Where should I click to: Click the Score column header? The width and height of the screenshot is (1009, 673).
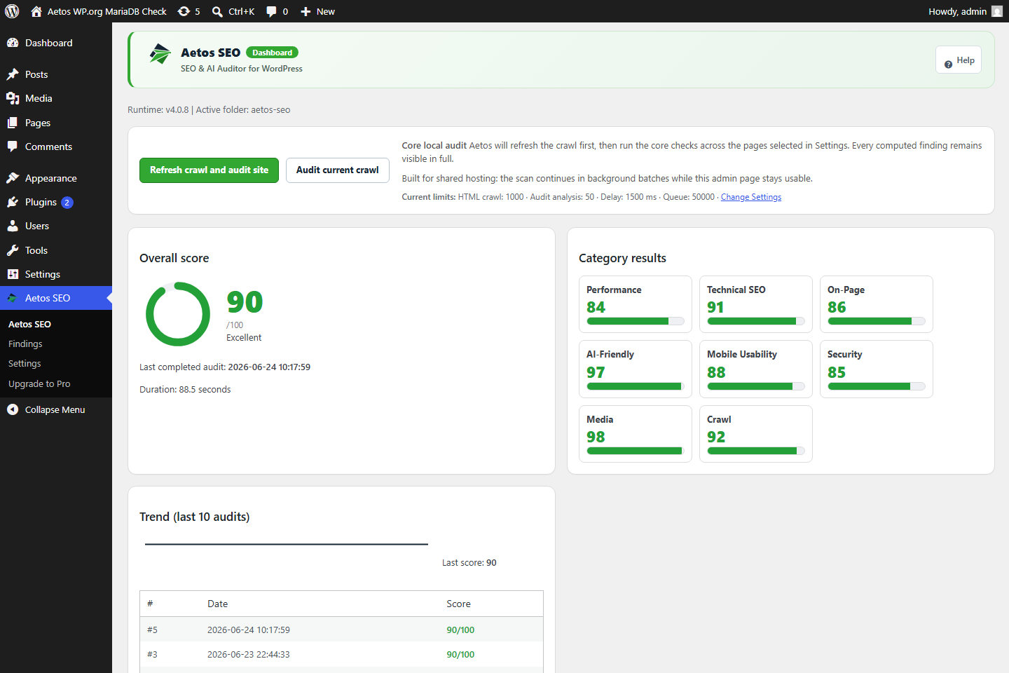pyautogui.click(x=458, y=604)
